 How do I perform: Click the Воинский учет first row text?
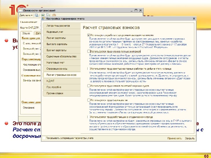click(x=32, y=49)
